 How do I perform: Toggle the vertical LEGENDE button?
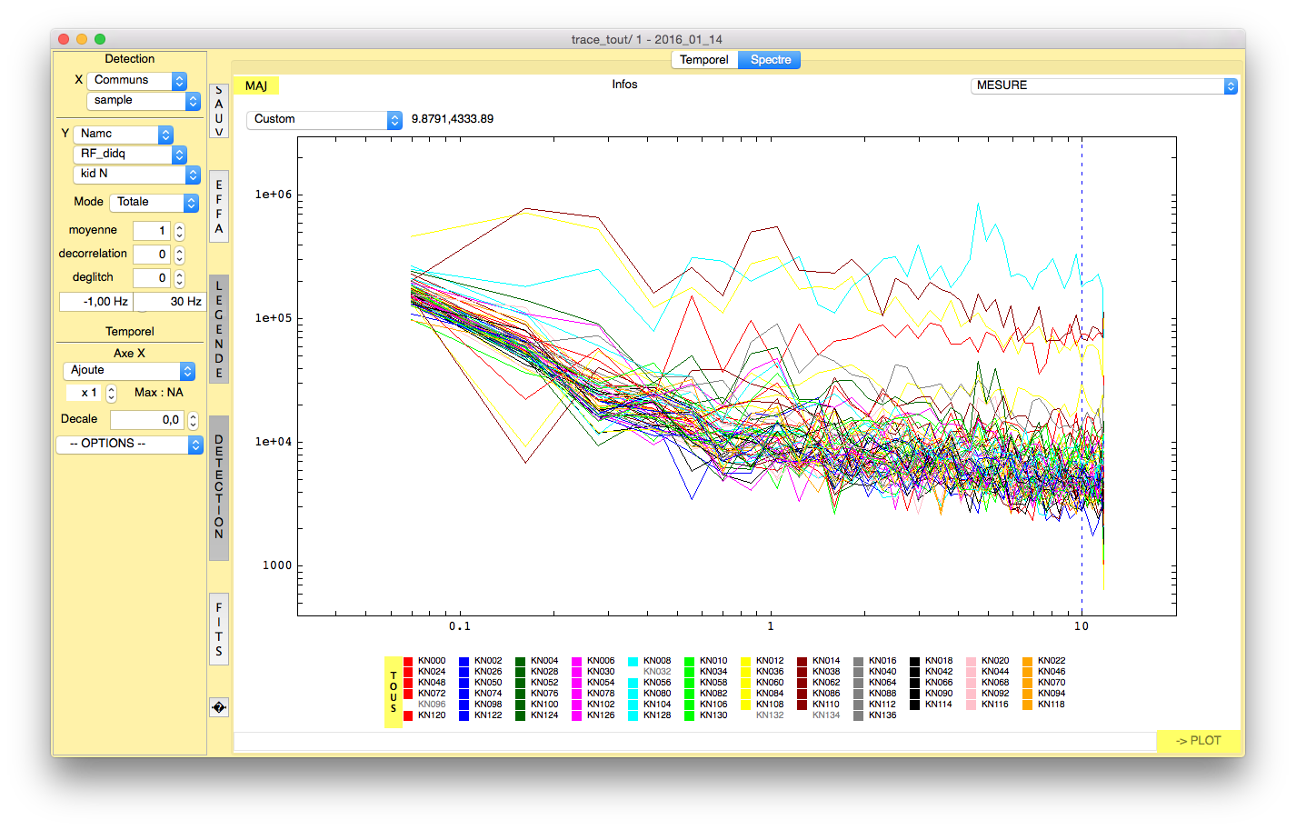coord(219,329)
